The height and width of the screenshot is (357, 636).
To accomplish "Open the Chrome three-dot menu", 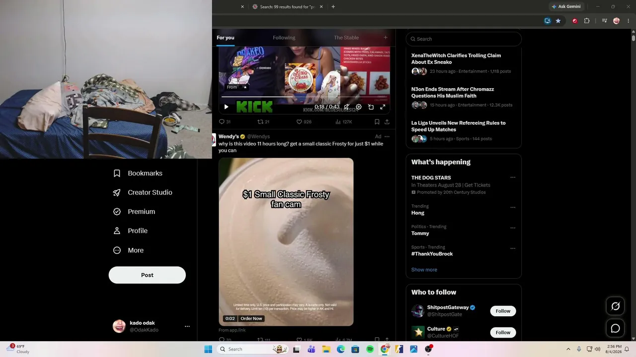I will pyautogui.click(x=629, y=21).
